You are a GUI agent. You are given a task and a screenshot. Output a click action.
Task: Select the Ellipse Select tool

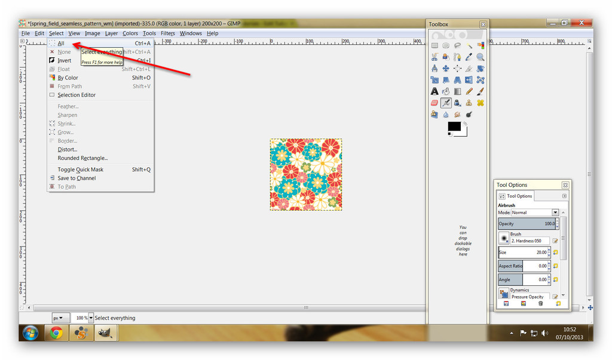click(x=446, y=45)
